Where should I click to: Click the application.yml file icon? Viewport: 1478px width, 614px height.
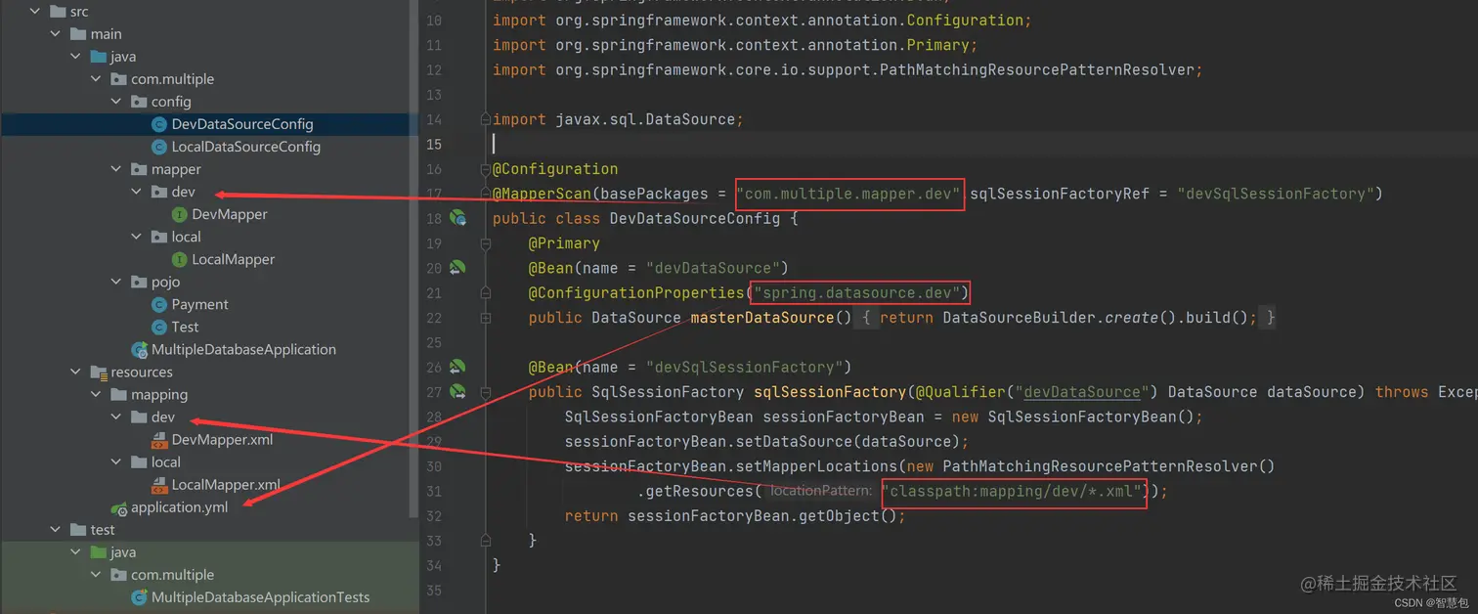click(119, 507)
